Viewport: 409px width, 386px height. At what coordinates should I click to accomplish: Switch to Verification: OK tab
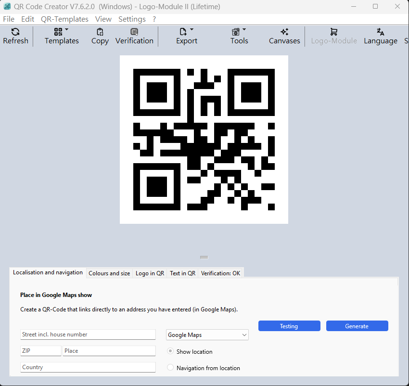click(x=220, y=273)
